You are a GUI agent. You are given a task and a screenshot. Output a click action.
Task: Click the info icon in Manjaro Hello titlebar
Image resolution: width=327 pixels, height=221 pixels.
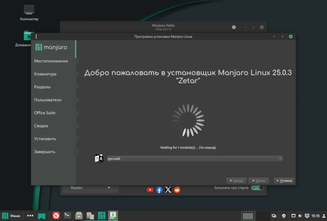coord(234,27)
